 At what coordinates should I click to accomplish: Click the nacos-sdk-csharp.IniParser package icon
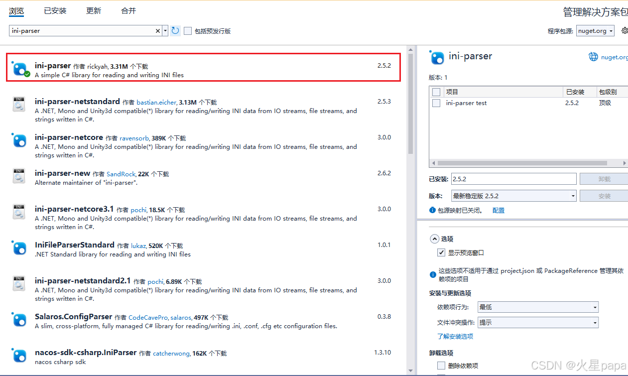pos(19,356)
